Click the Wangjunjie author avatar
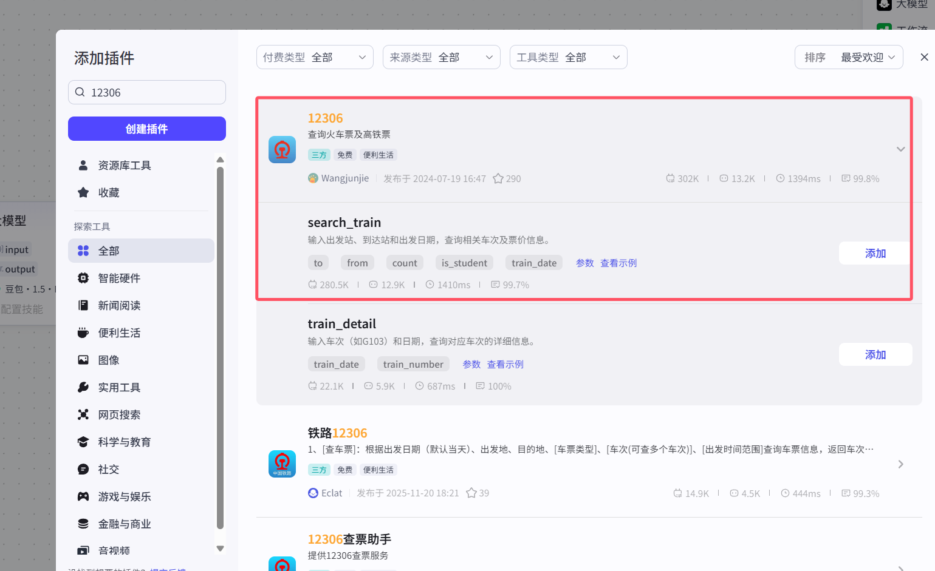This screenshot has width=935, height=571. point(313,178)
